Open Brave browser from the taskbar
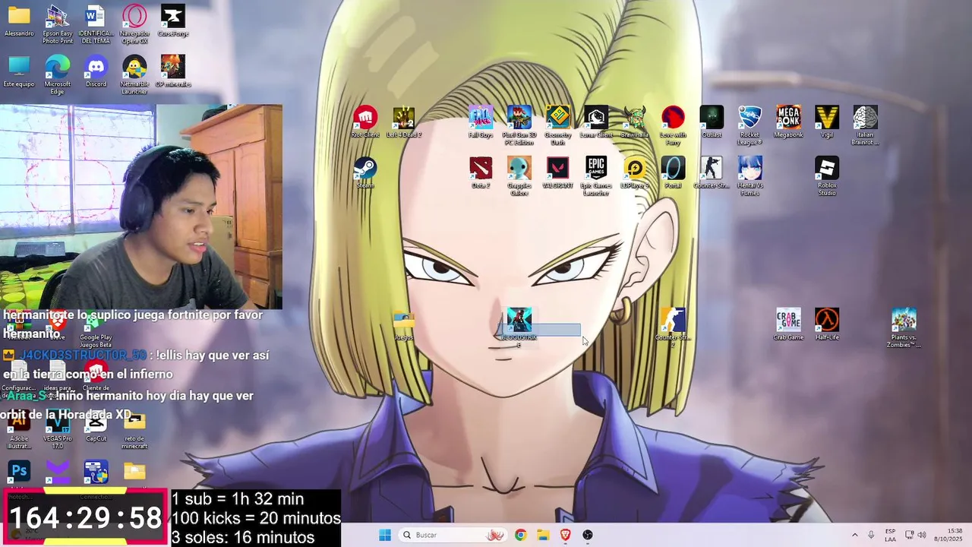Viewport: 972px width, 547px height. [565, 535]
